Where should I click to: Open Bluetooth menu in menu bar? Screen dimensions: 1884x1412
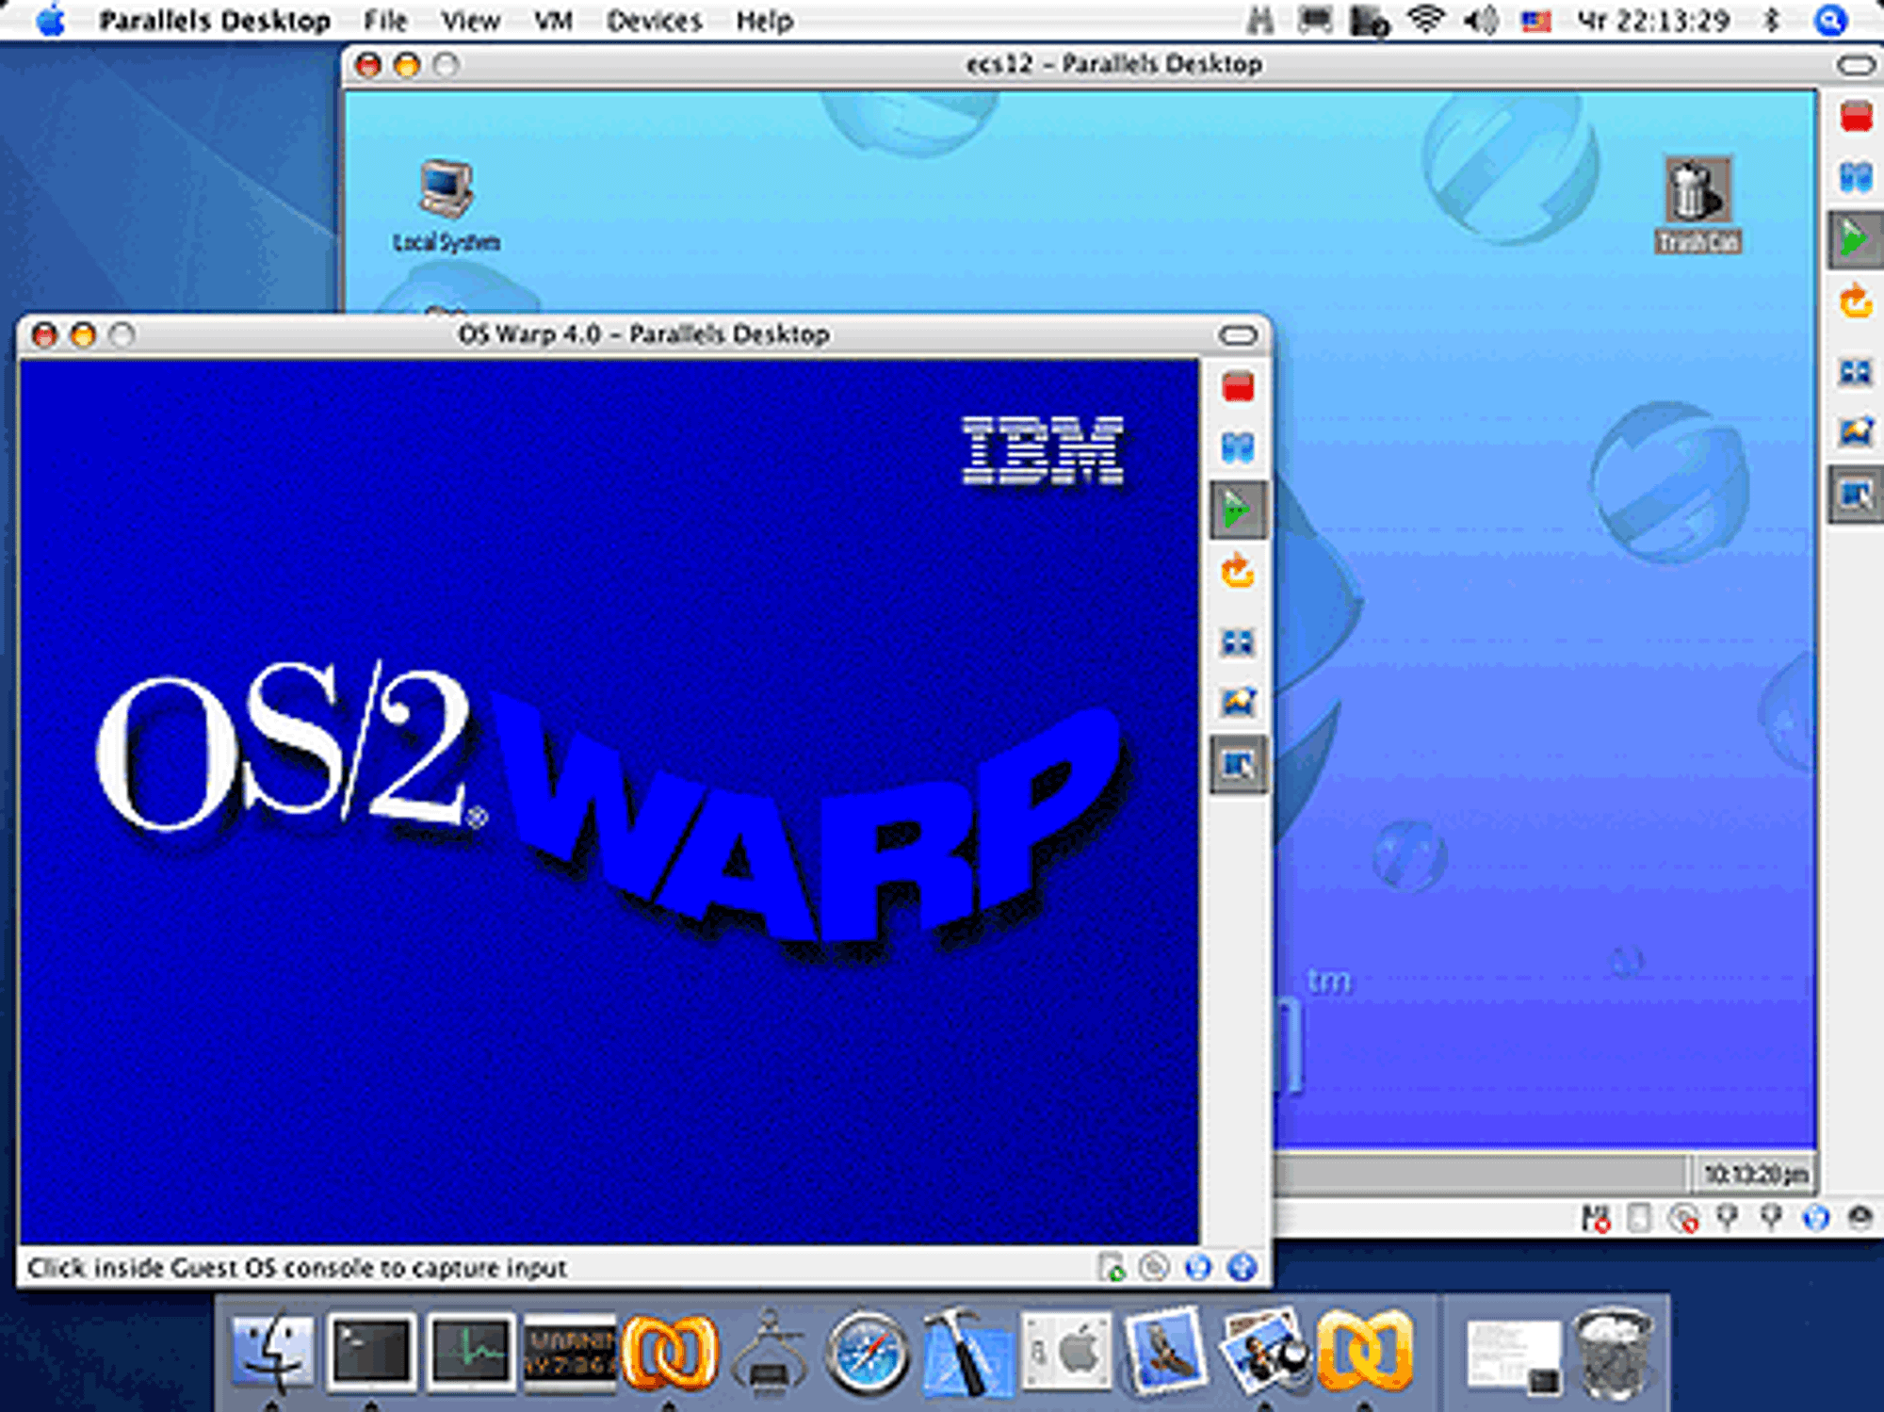(x=1771, y=20)
